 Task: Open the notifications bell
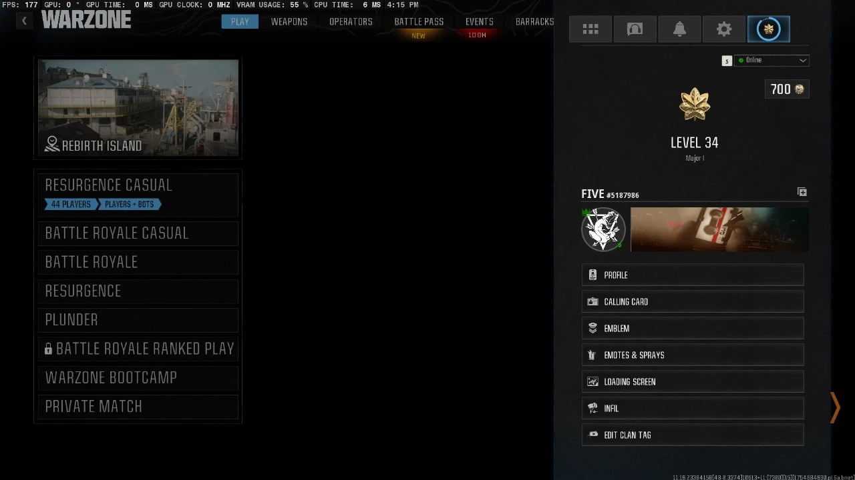tap(679, 29)
